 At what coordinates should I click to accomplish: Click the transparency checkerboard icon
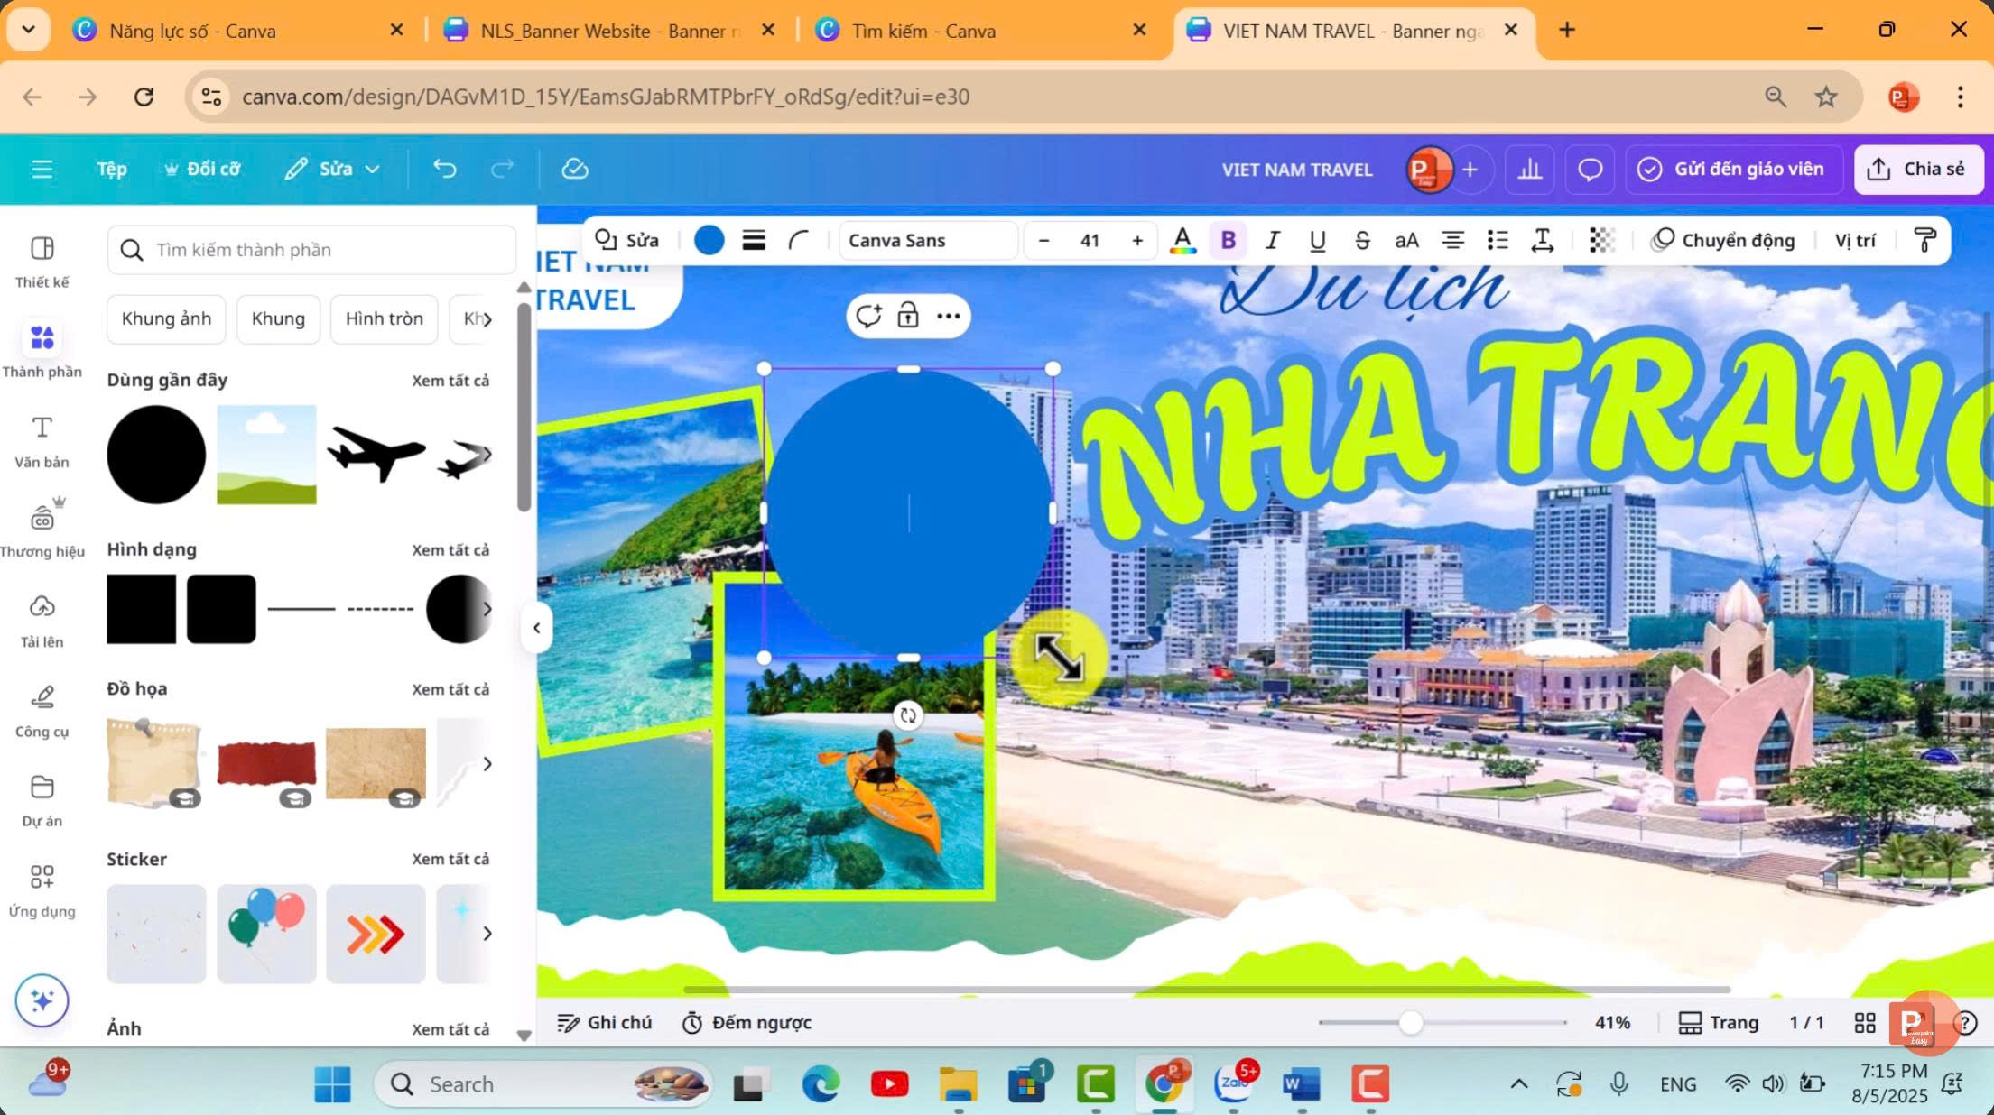[x=1602, y=240]
